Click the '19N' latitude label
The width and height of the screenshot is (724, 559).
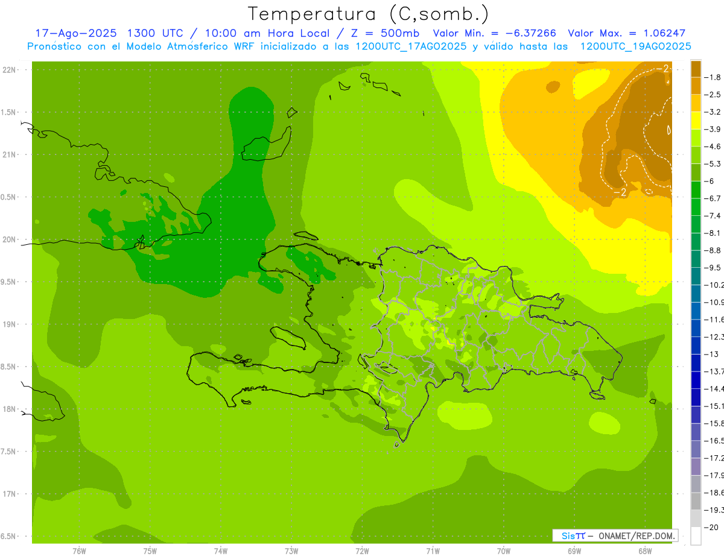click(9, 324)
